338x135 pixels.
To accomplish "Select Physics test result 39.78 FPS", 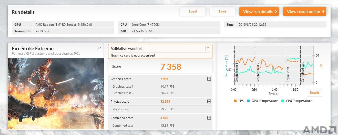I will 167,109.
